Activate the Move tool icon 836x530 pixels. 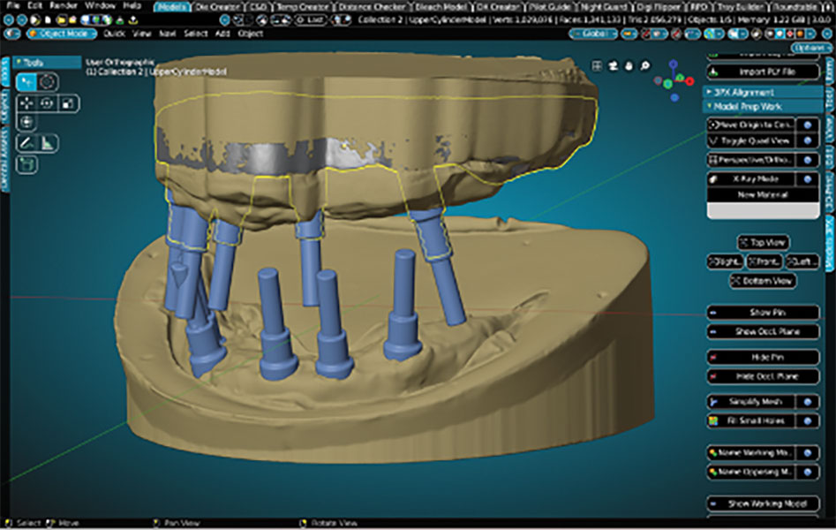point(26,104)
